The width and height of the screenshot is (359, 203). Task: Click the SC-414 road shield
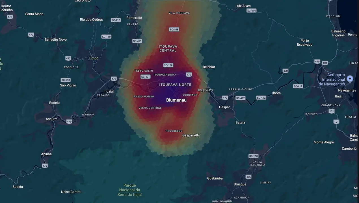(251, 11)
